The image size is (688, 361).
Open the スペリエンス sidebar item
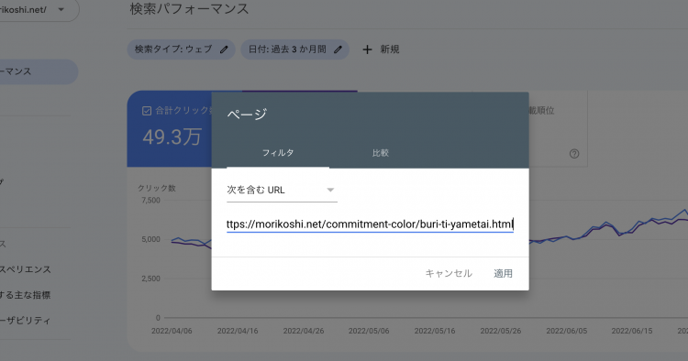point(26,269)
